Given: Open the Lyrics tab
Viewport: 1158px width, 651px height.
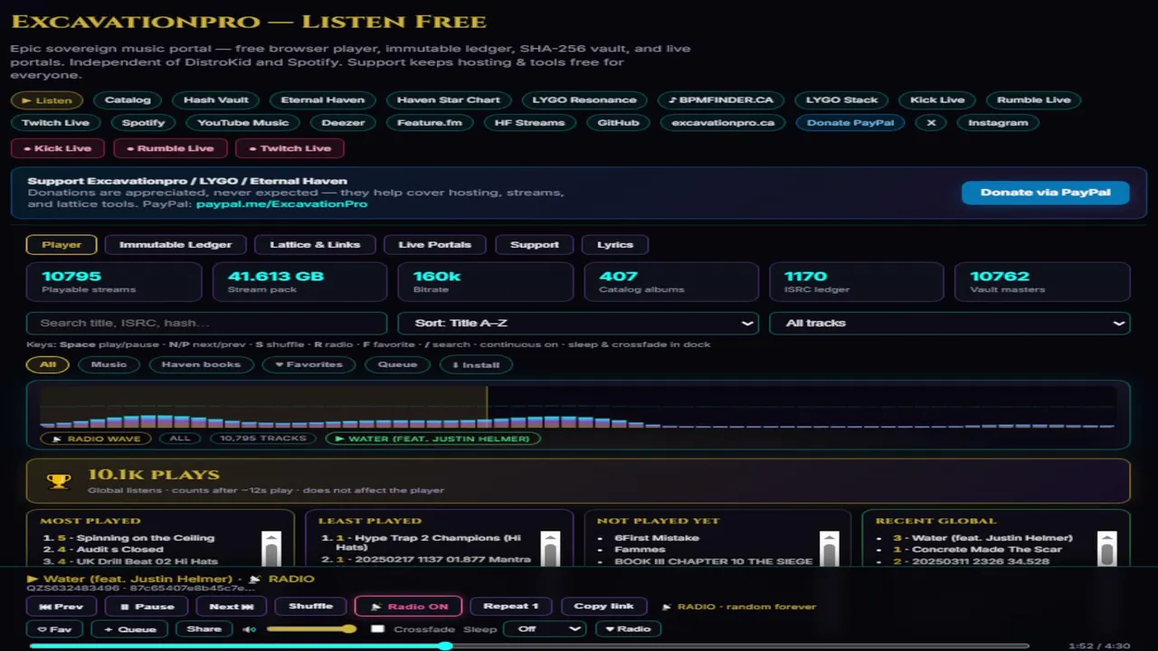Looking at the screenshot, I should pyautogui.click(x=615, y=244).
